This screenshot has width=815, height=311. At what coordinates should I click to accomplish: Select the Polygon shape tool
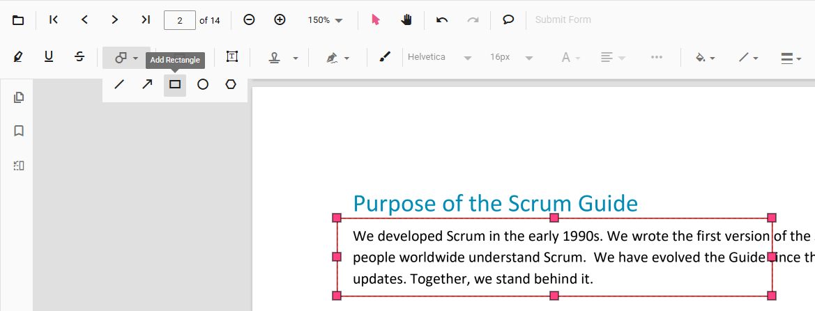pyautogui.click(x=231, y=85)
